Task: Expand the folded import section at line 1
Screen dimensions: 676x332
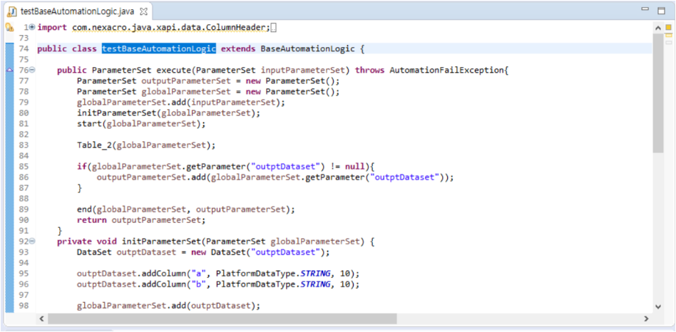Action: (32, 27)
